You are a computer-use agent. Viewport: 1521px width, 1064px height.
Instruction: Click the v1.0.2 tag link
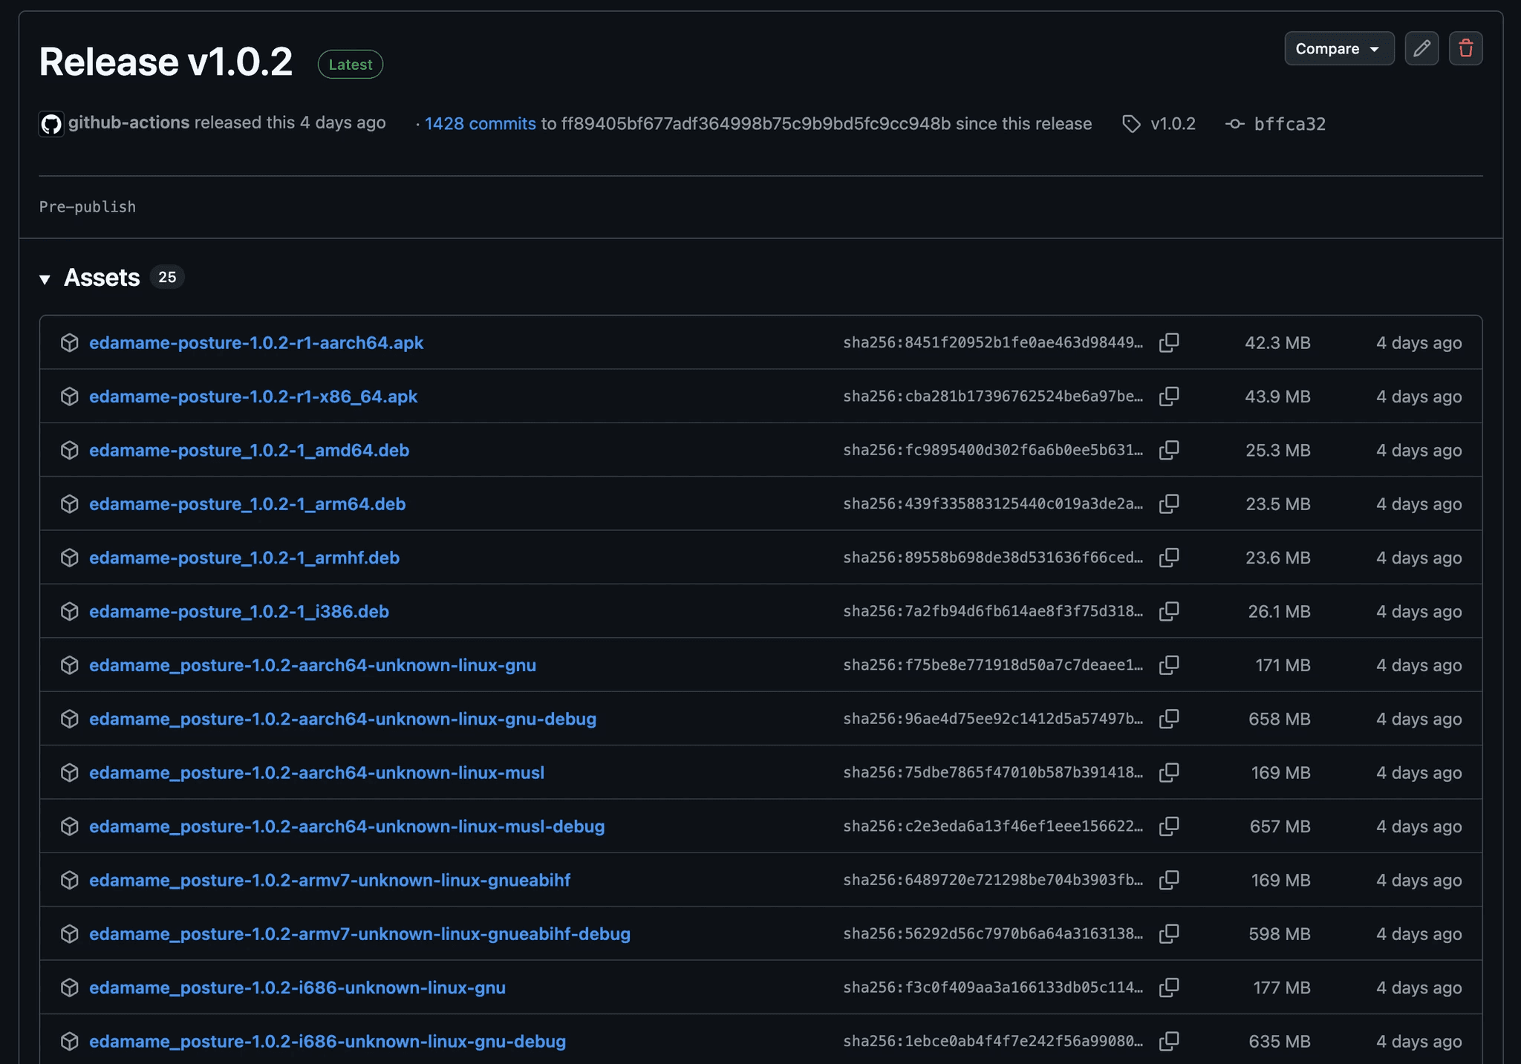1173,124
